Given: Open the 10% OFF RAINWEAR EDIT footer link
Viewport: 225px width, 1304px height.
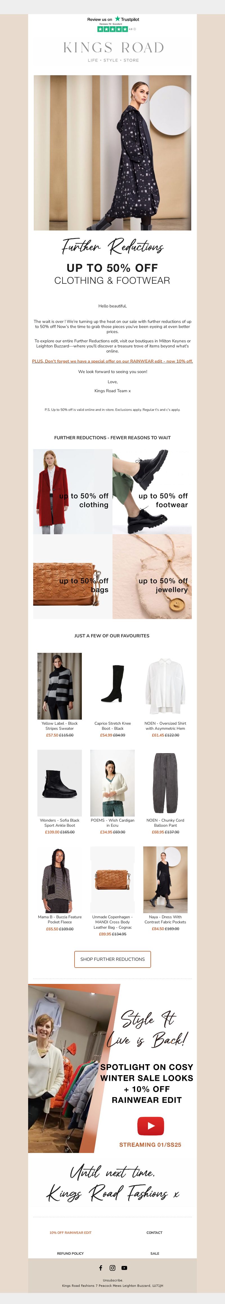Looking at the screenshot, I should pos(70,1232).
